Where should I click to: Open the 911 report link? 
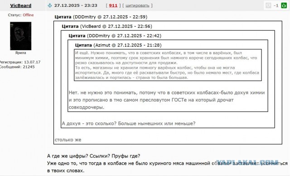[113, 5]
